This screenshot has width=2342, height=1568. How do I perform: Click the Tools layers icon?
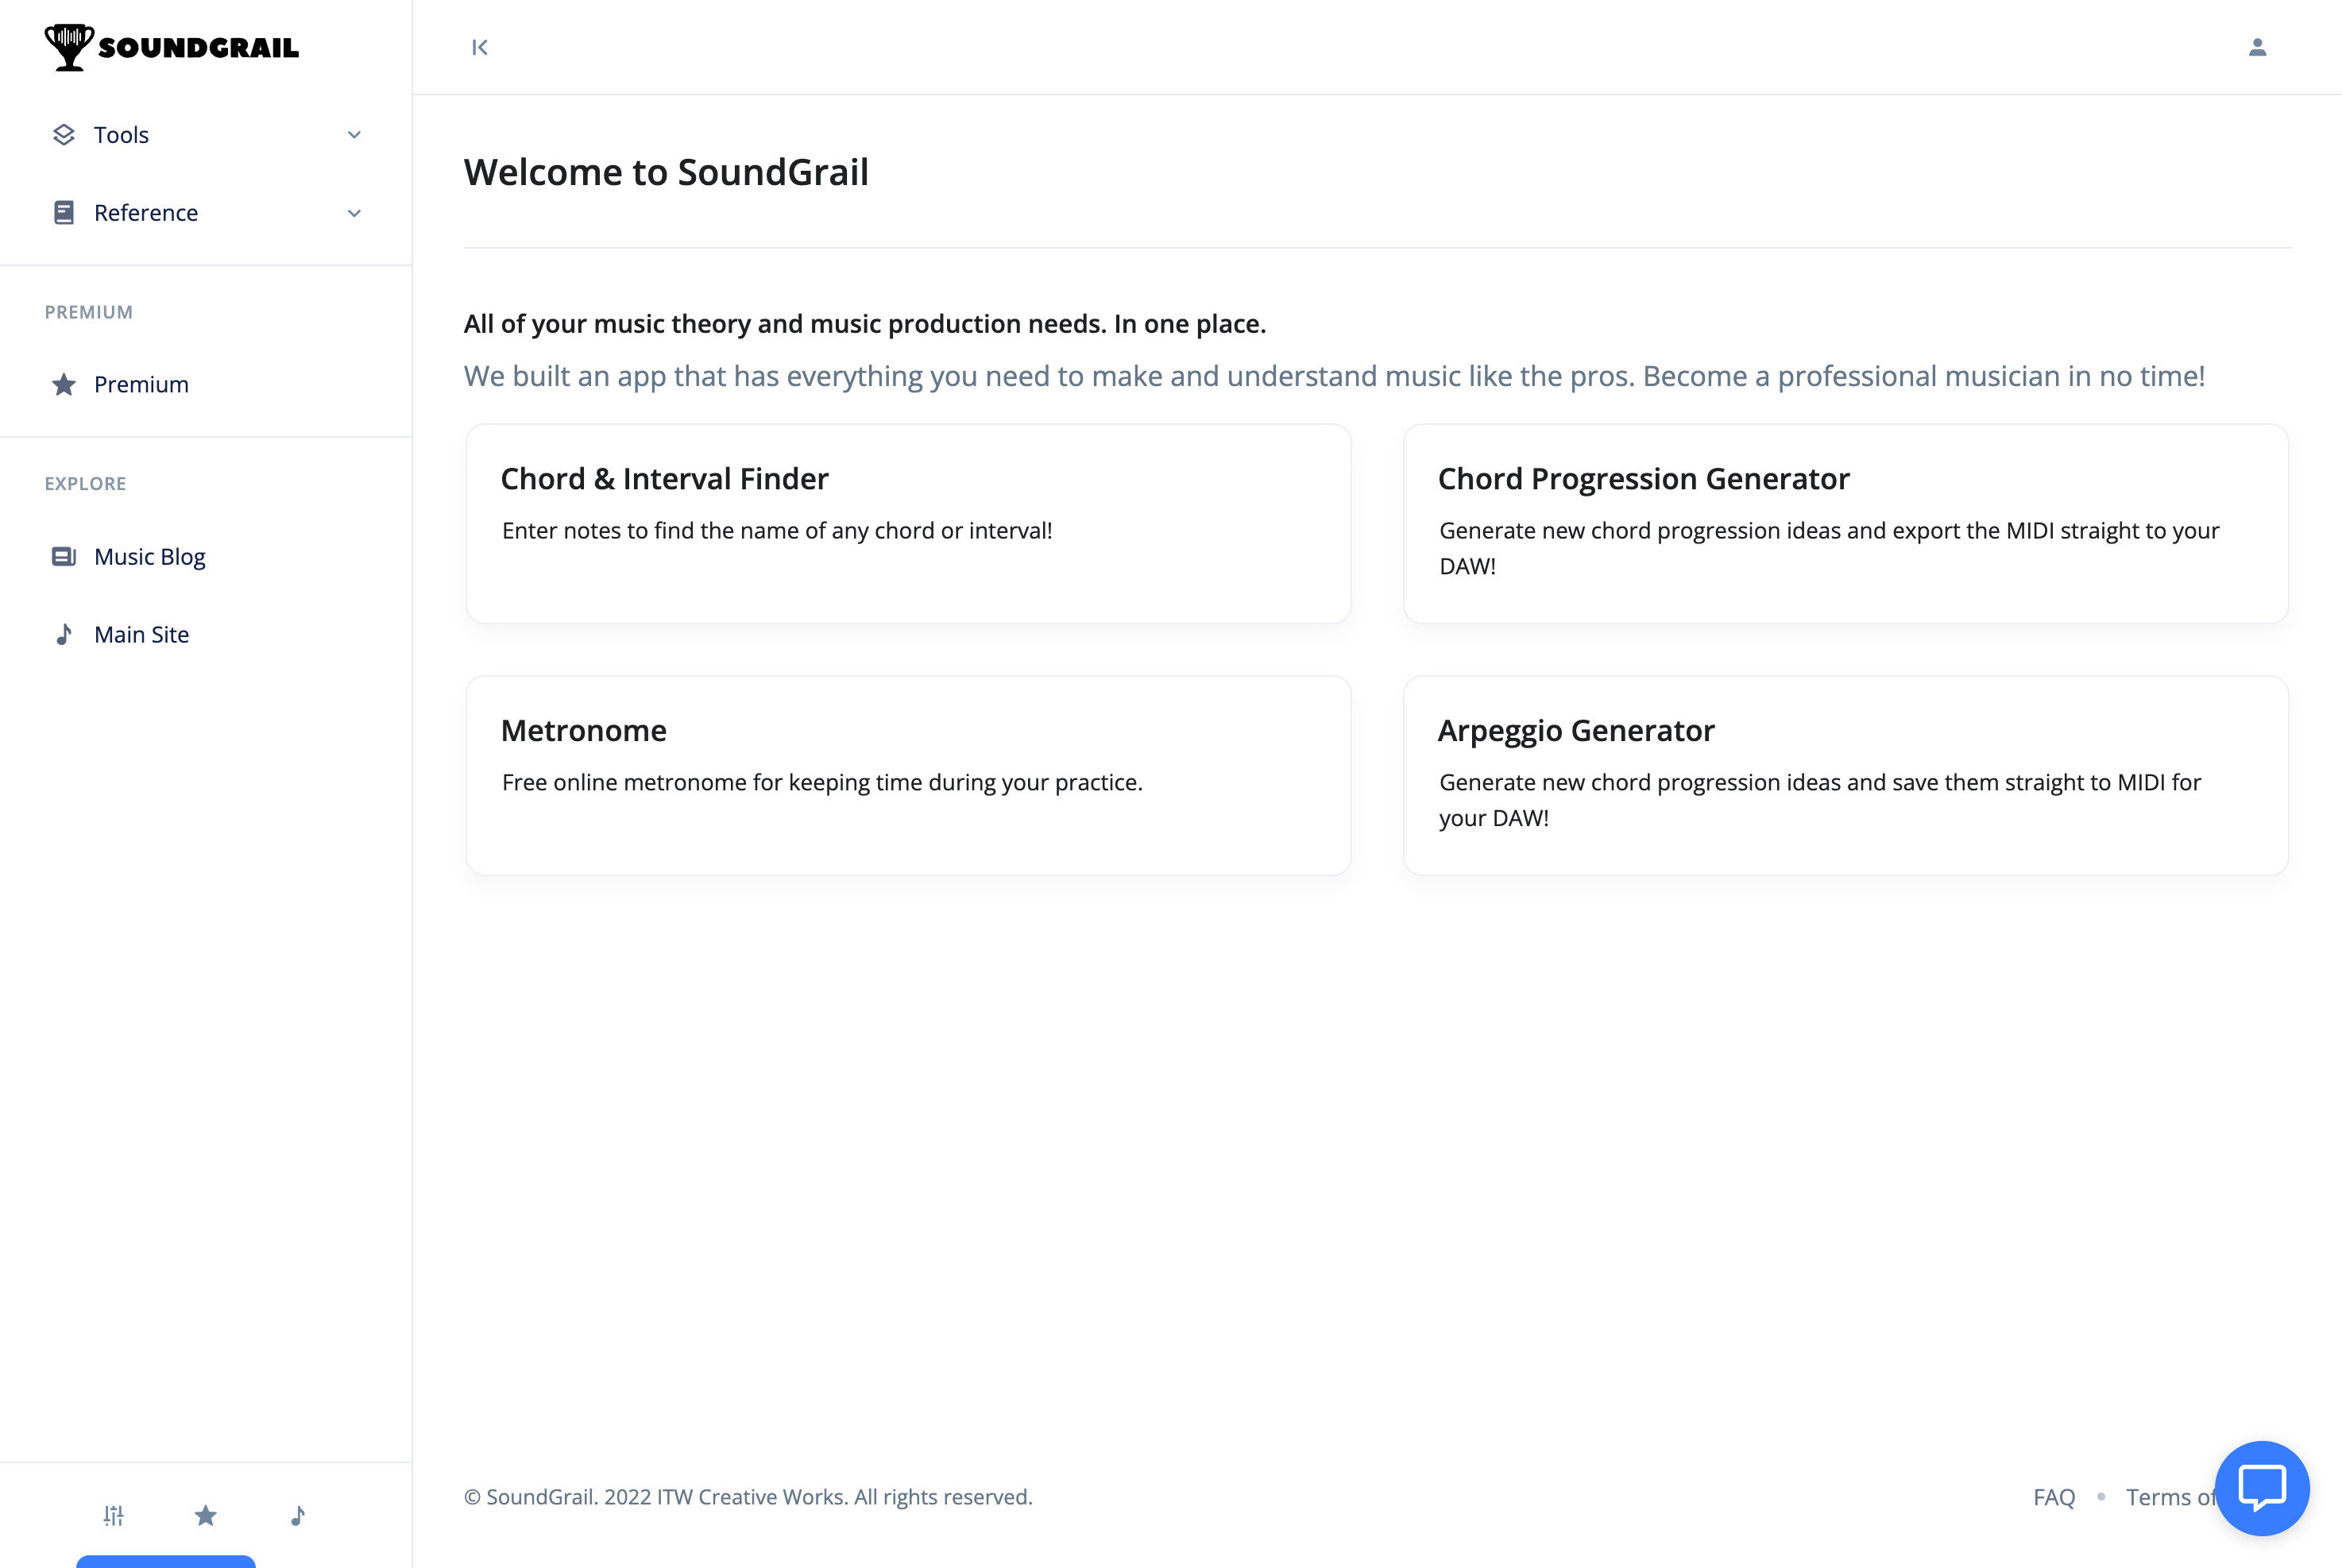(x=64, y=135)
